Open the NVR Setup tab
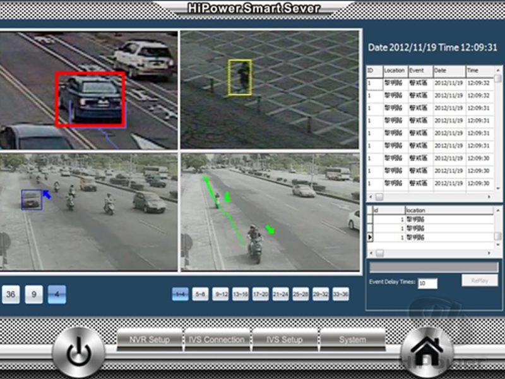Viewport: 505px width, 379px height. tap(150, 340)
